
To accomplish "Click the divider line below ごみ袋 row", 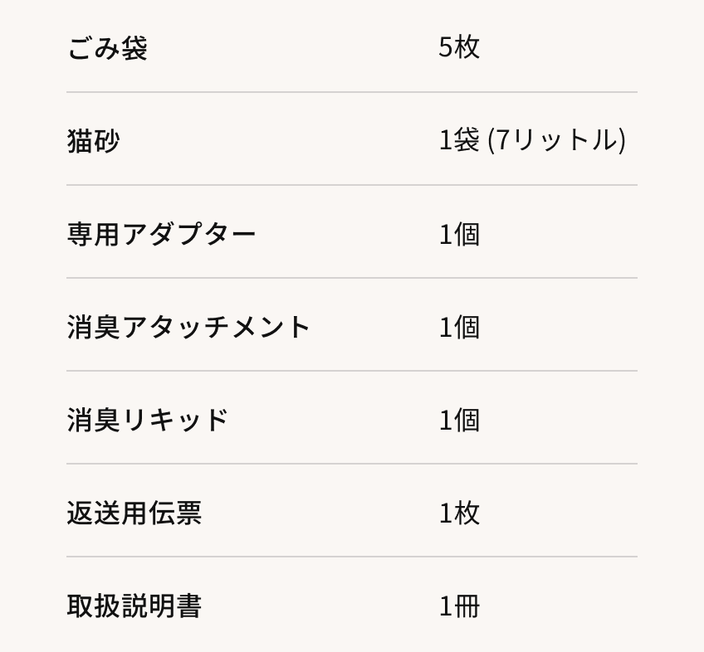I will click(x=352, y=92).
